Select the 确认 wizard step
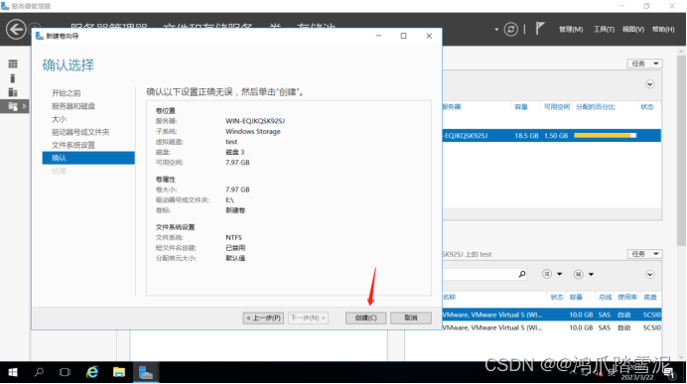The height and width of the screenshot is (384, 687). (x=88, y=158)
